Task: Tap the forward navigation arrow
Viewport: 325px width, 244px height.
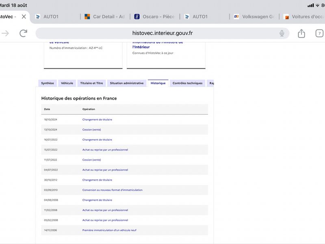Action: click(5, 33)
